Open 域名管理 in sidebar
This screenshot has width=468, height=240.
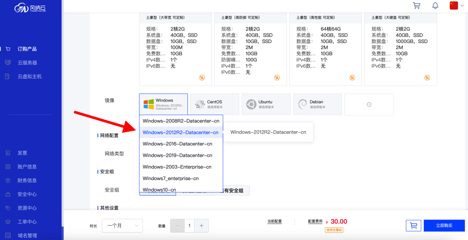[x=27, y=235]
